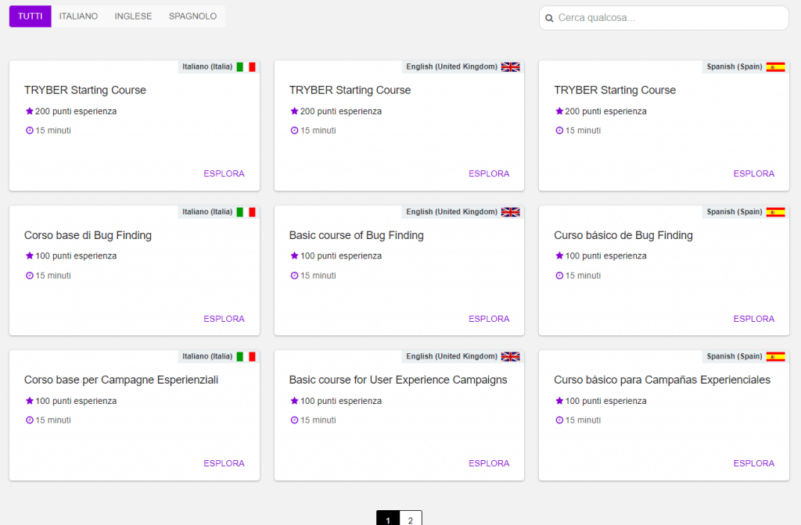Click the Curso básico de Bug Finding title
The width and height of the screenshot is (801, 525).
tap(623, 235)
